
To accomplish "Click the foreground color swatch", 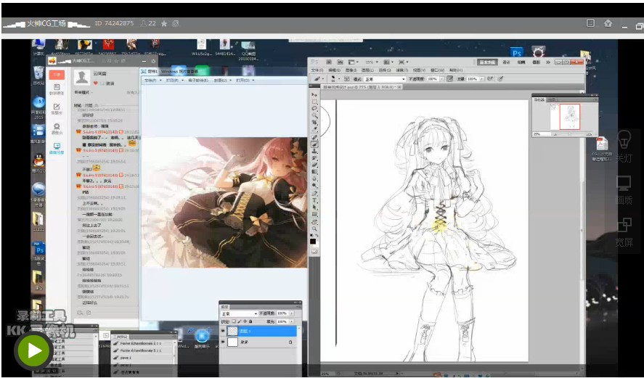I will coord(313,240).
